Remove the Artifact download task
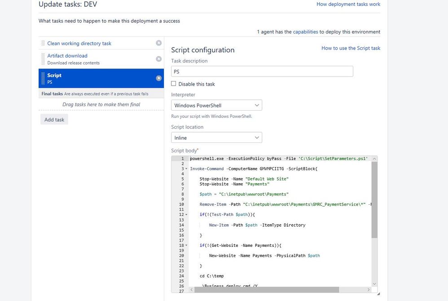The height and width of the screenshot is (301, 448). [x=158, y=59]
